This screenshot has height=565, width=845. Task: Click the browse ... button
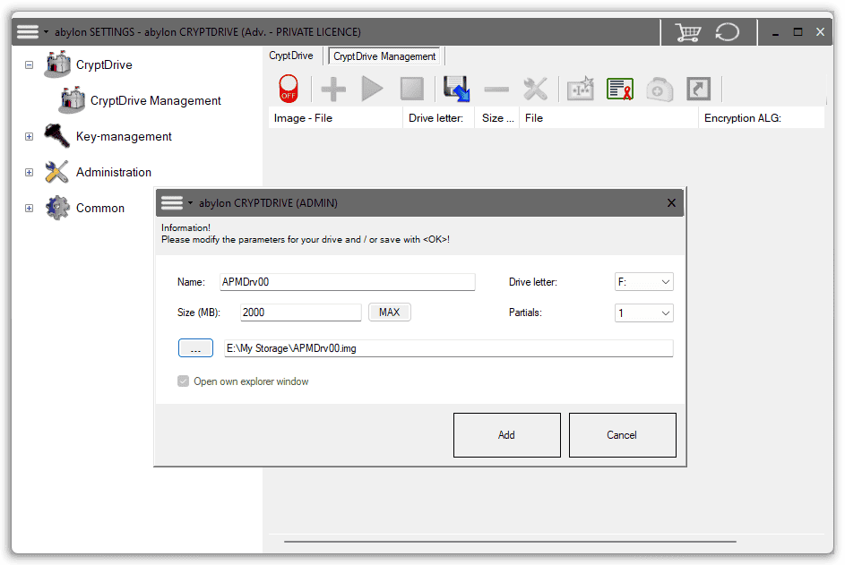click(x=195, y=348)
